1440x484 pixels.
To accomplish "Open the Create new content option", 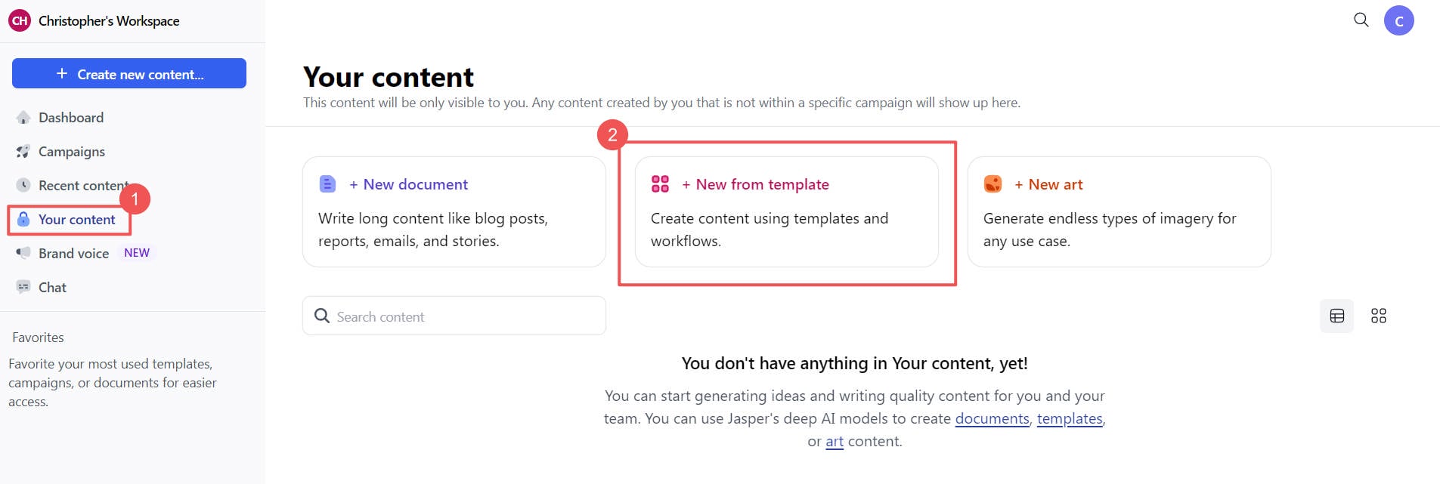I will coord(129,73).
